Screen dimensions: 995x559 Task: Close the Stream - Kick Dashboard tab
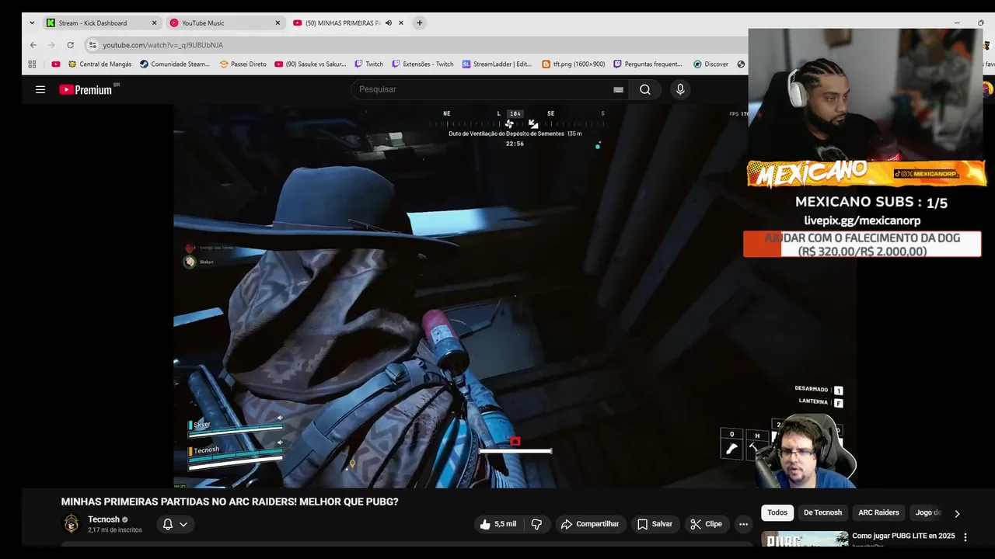pyautogui.click(x=154, y=23)
